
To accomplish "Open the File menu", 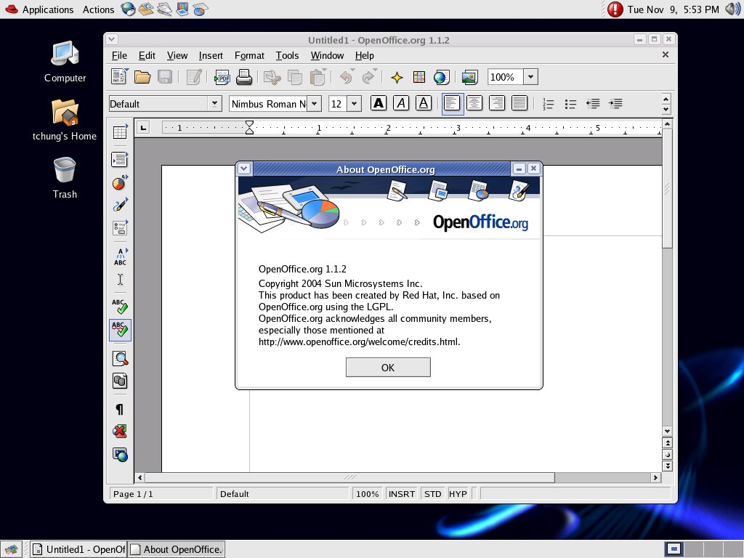I will 119,55.
